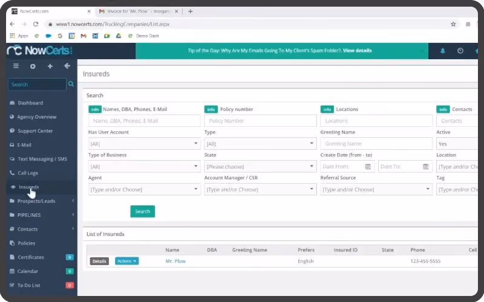484x302 pixels.
Task: Open Account Manager / CSR dropdown
Action: pos(260,189)
